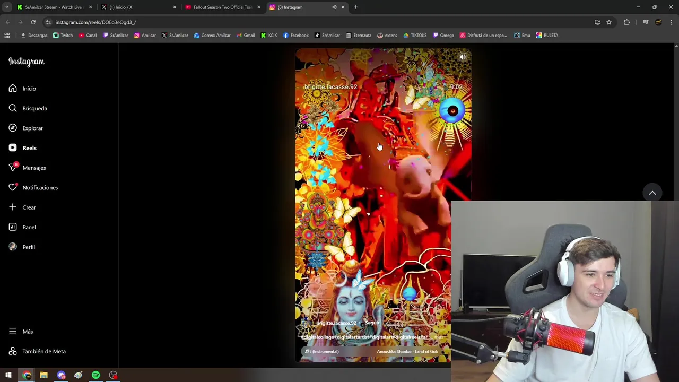Open the tab search dropdown
The height and width of the screenshot is (382, 679).
coord(7,7)
